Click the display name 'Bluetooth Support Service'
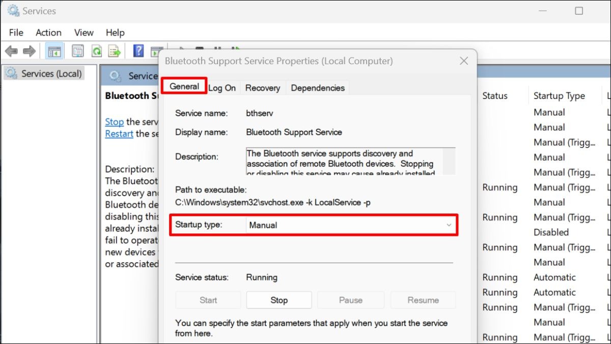 coord(294,133)
